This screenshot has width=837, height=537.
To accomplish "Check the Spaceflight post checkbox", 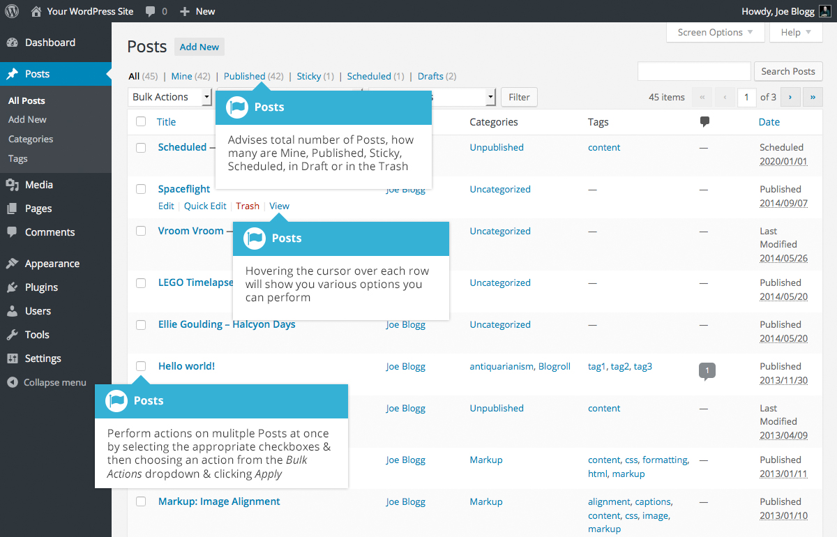I will (141, 189).
